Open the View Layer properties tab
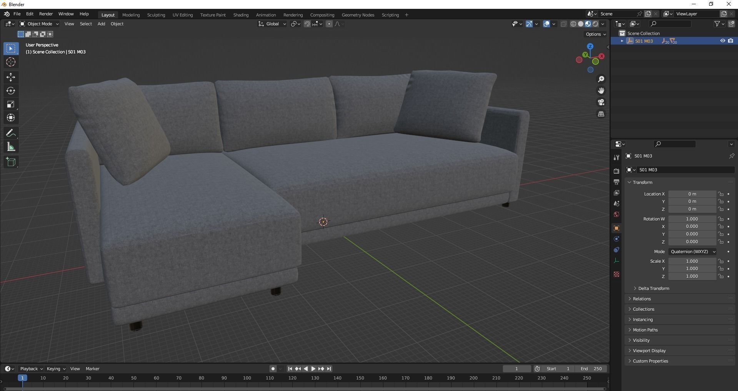 tap(616, 192)
